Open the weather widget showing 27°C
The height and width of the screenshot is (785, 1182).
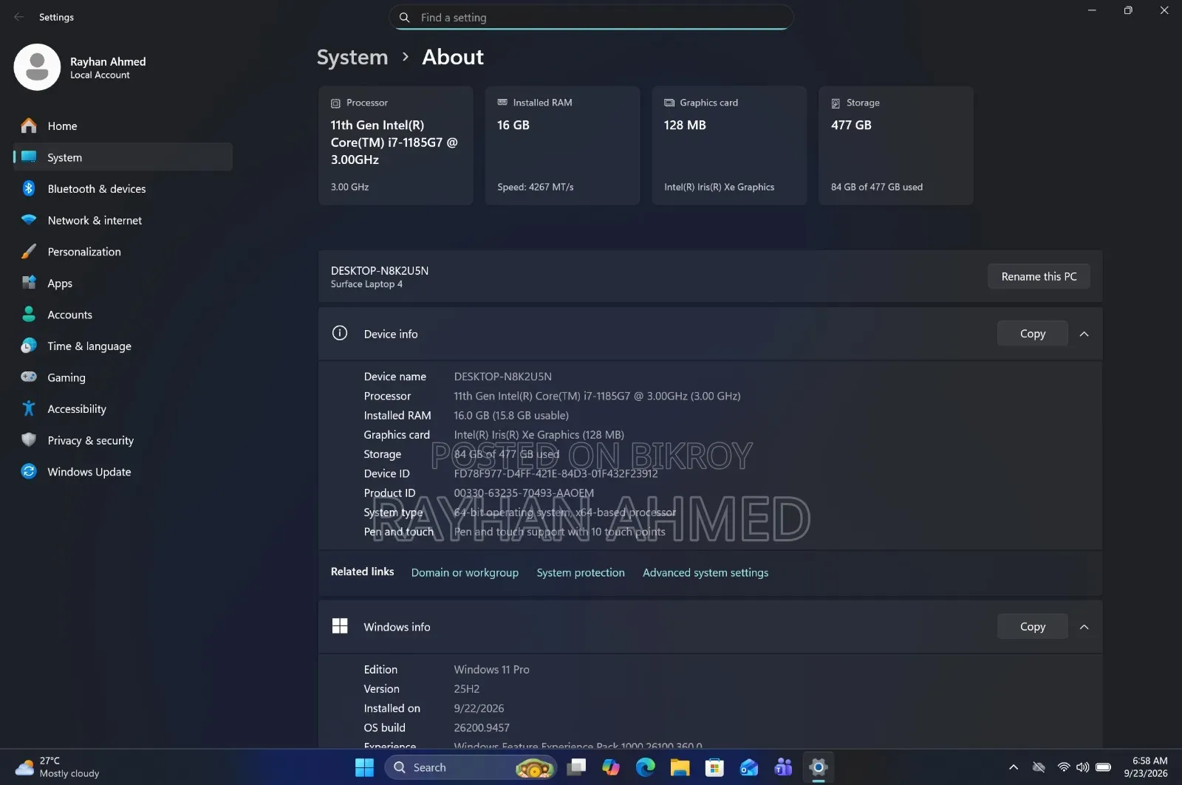[x=58, y=767]
